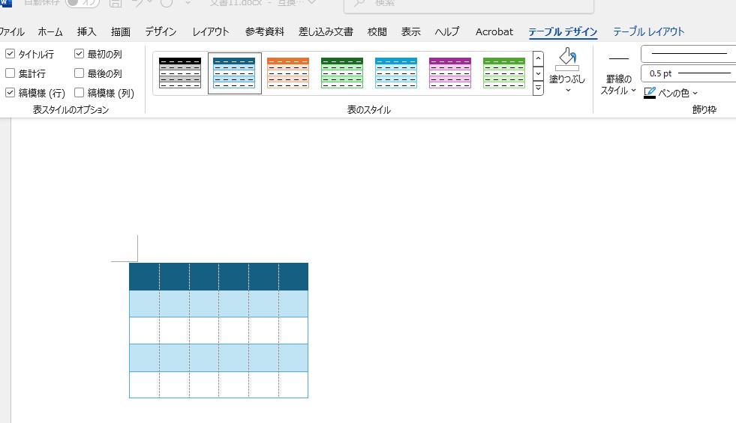Image resolution: width=736 pixels, height=423 pixels.
Task: Open the 0.5 pt line weight dropdown
Action: 687,73
